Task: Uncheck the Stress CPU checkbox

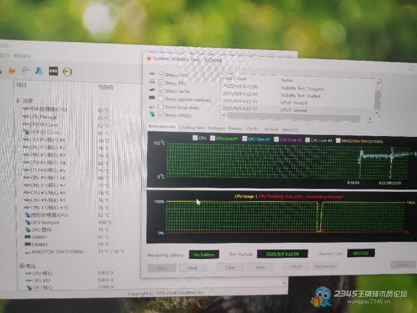Action: [161, 74]
